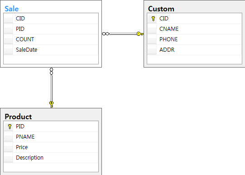245x175 pixels.
Task: Click the row selector box beside COUNT
Action: (8, 39)
